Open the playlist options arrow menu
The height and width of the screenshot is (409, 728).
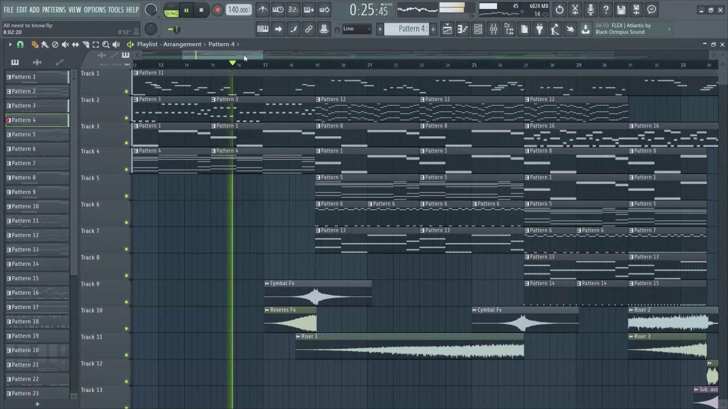coord(10,44)
